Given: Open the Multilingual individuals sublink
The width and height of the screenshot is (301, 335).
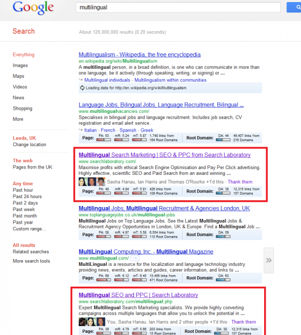Looking at the screenshot, I should (x=107, y=80).
